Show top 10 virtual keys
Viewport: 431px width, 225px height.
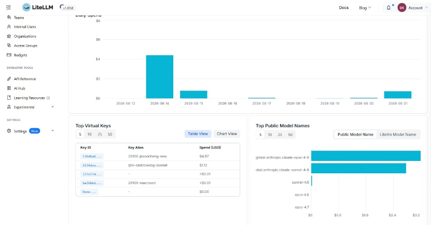(89, 134)
